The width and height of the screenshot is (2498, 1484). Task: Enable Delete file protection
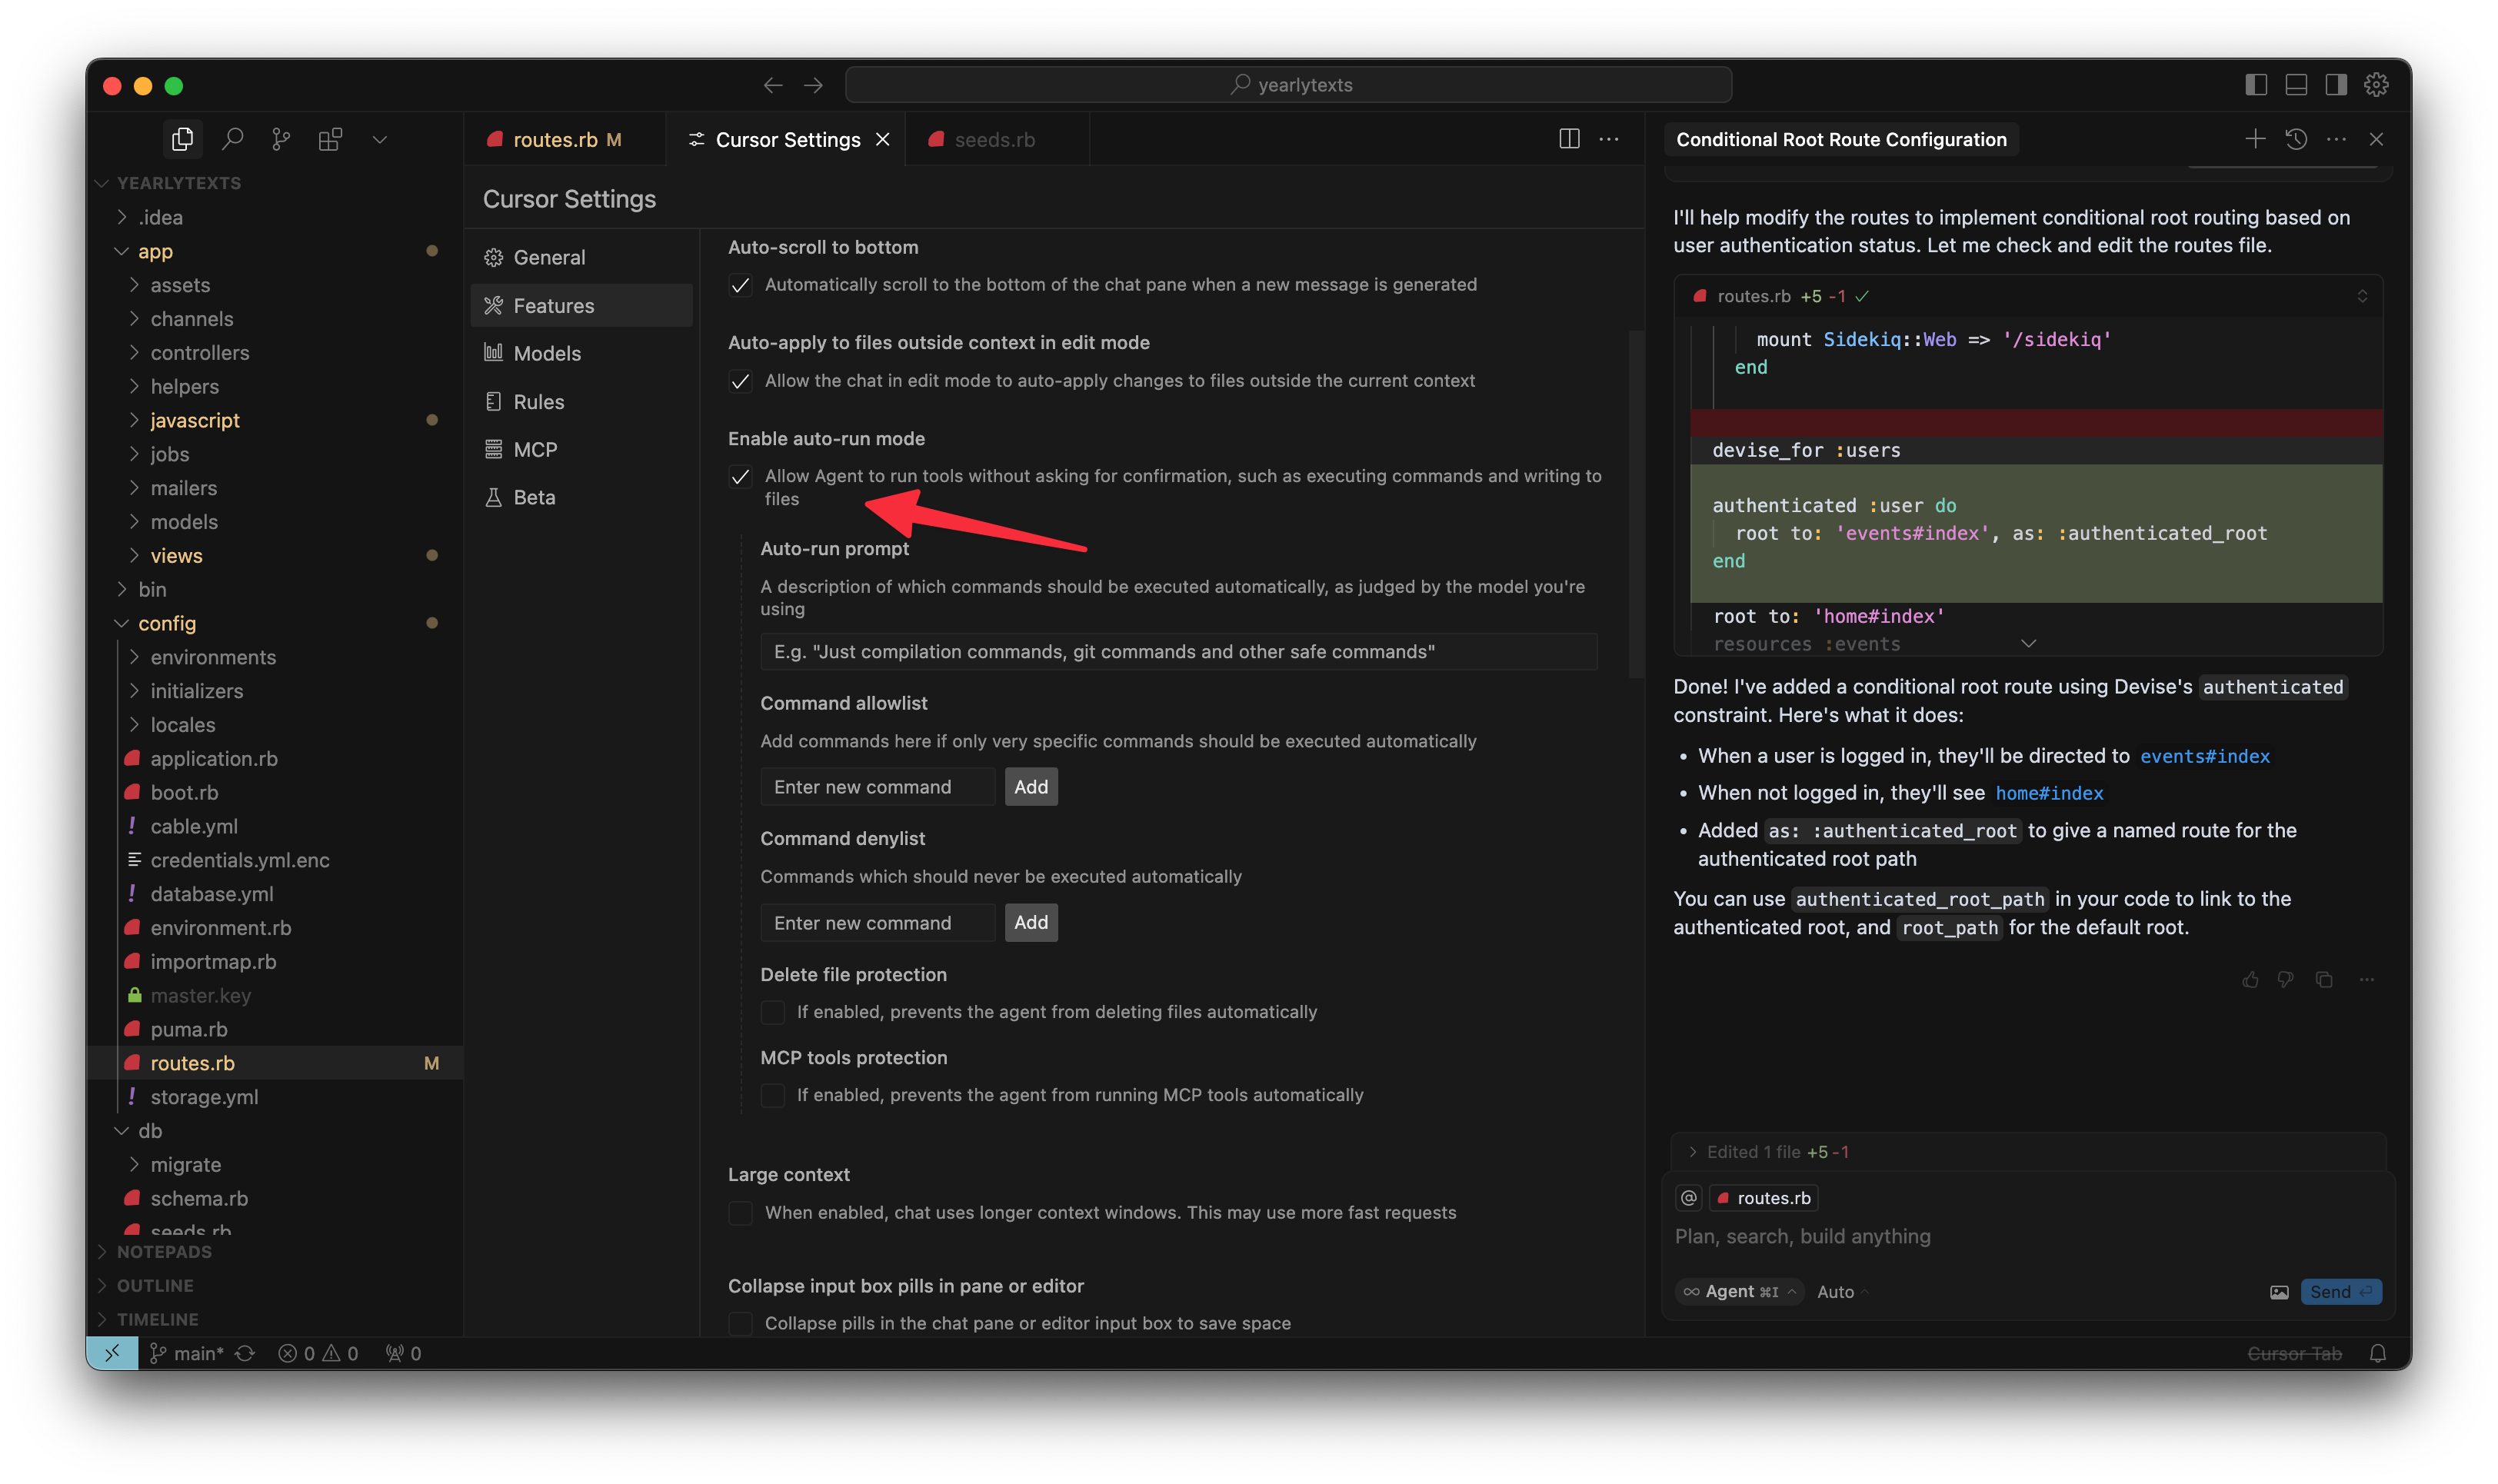pos(772,1012)
